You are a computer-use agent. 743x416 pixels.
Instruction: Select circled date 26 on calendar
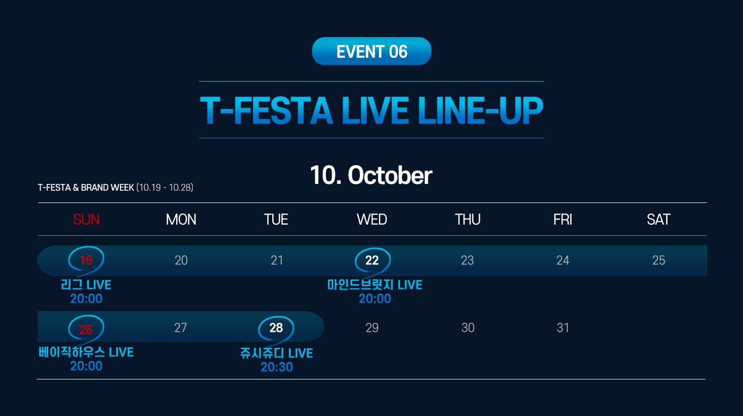pyautogui.click(x=86, y=330)
